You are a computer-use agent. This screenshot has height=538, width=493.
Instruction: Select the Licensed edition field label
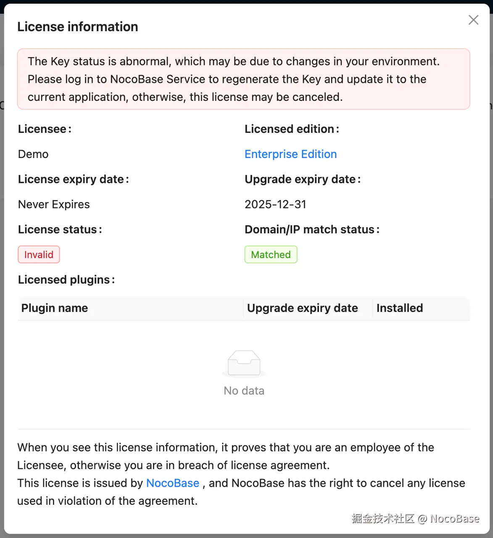pyautogui.click(x=291, y=129)
